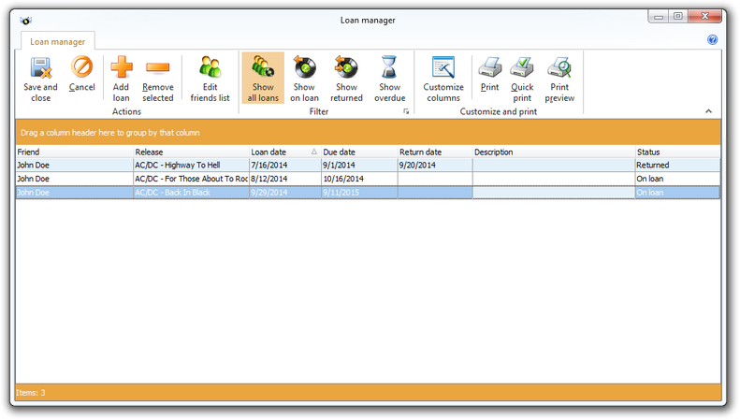
Task: Open the Edit friends list
Action: pos(210,68)
